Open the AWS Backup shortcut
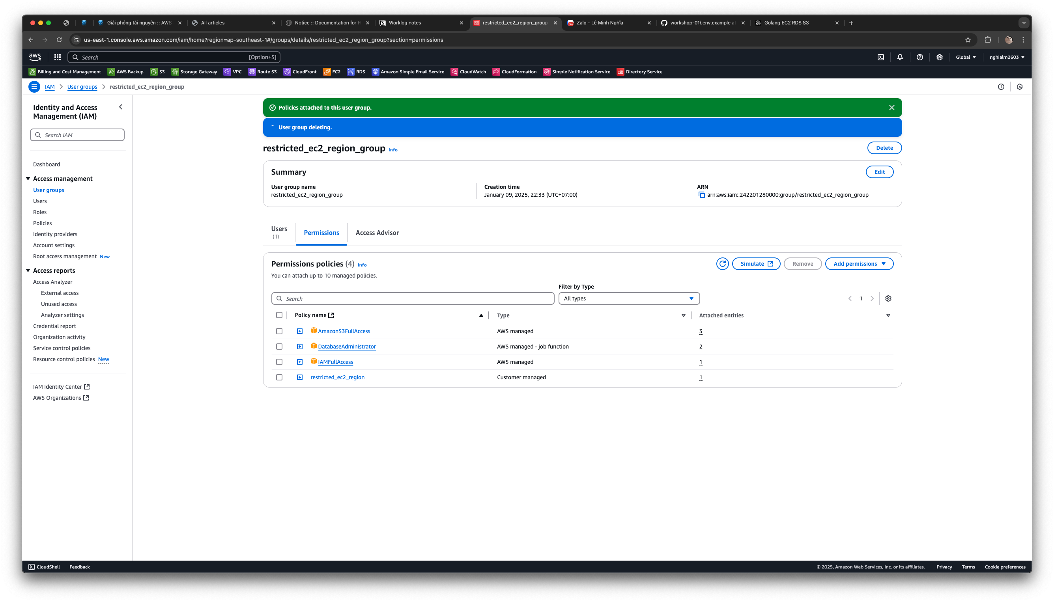1054x602 pixels. click(x=126, y=71)
